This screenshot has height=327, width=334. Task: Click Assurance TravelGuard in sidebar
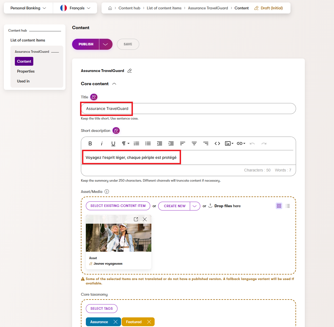point(32,52)
